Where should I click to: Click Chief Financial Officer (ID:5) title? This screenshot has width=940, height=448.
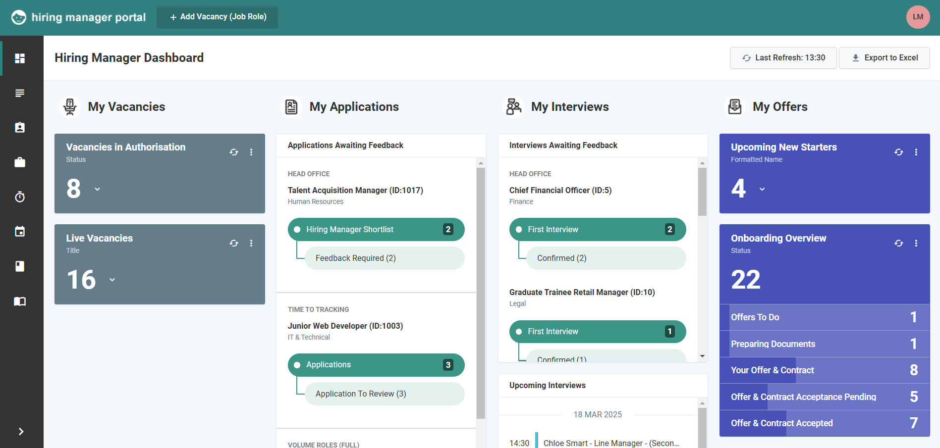pyautogui.click(x=560, y=190)
